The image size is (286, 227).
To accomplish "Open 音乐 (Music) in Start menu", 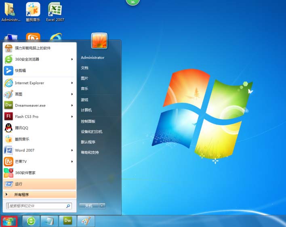I will pos(85,88).
